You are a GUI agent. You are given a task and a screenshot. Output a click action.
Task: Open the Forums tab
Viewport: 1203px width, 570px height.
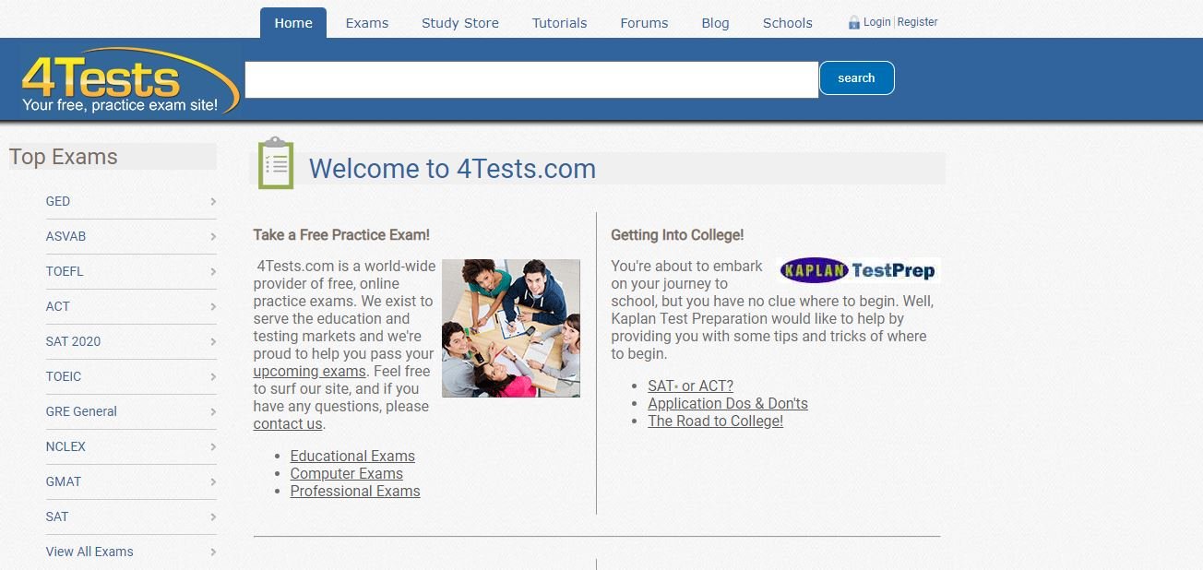point(644,23)
